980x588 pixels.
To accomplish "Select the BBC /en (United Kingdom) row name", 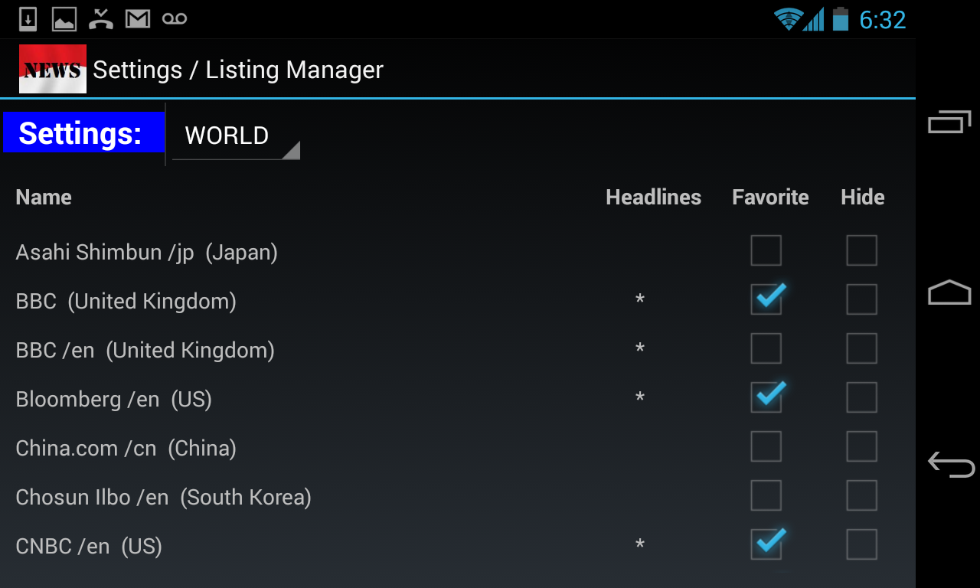I will (x=145, y=351).
